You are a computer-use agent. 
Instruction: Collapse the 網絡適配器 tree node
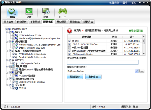7,42
